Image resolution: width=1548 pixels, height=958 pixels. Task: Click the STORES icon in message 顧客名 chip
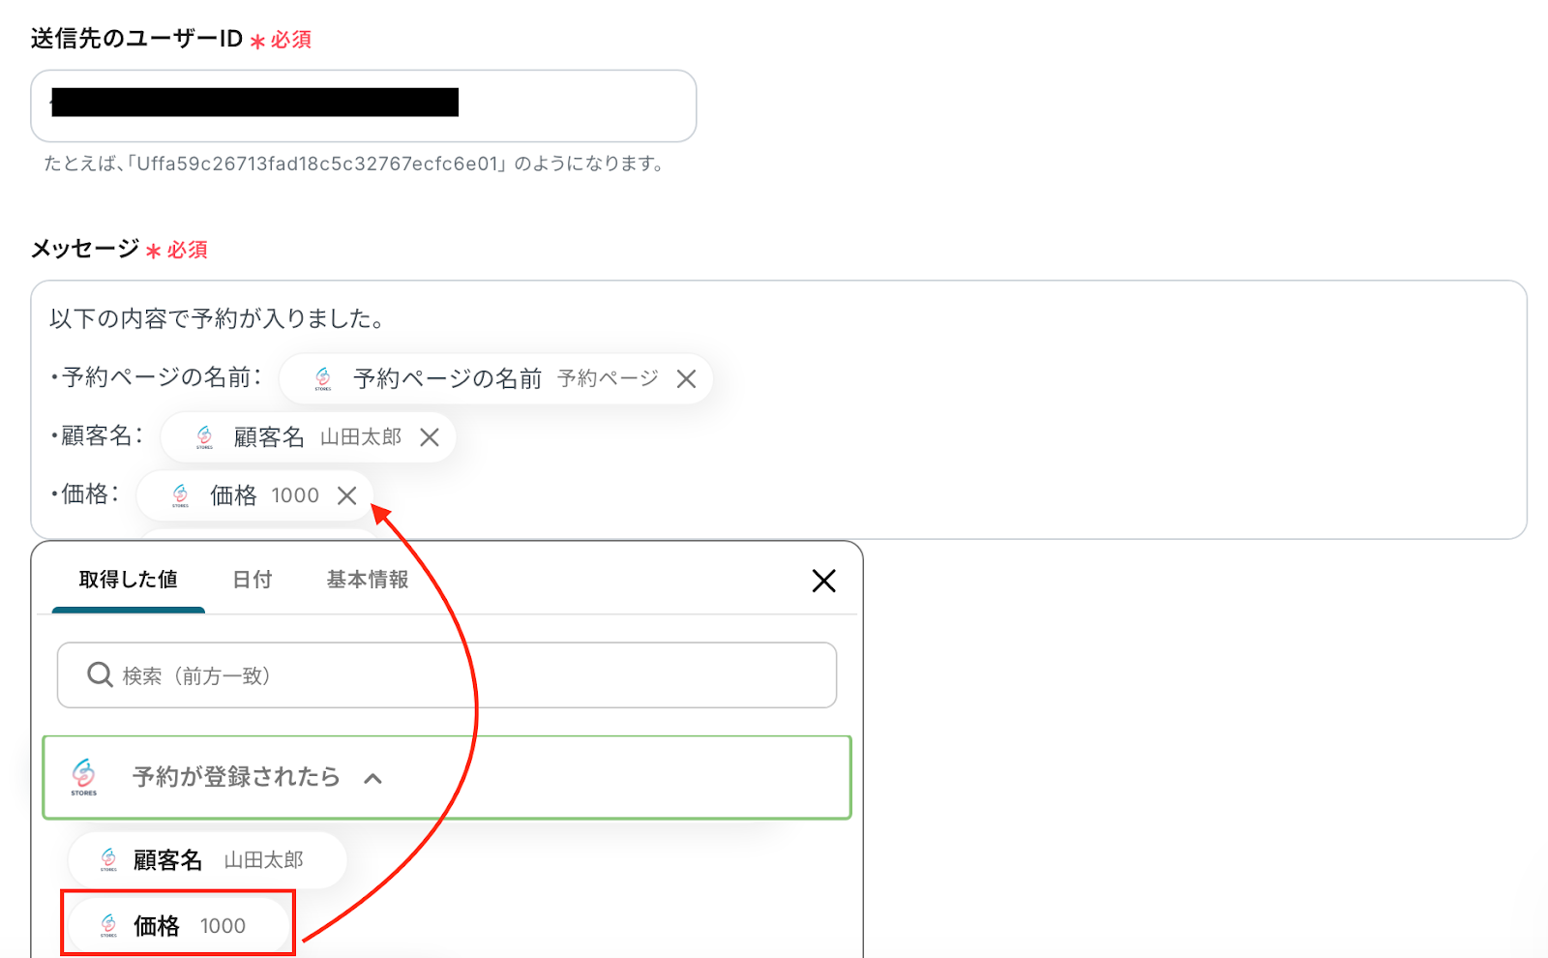(x=204, y=437)
